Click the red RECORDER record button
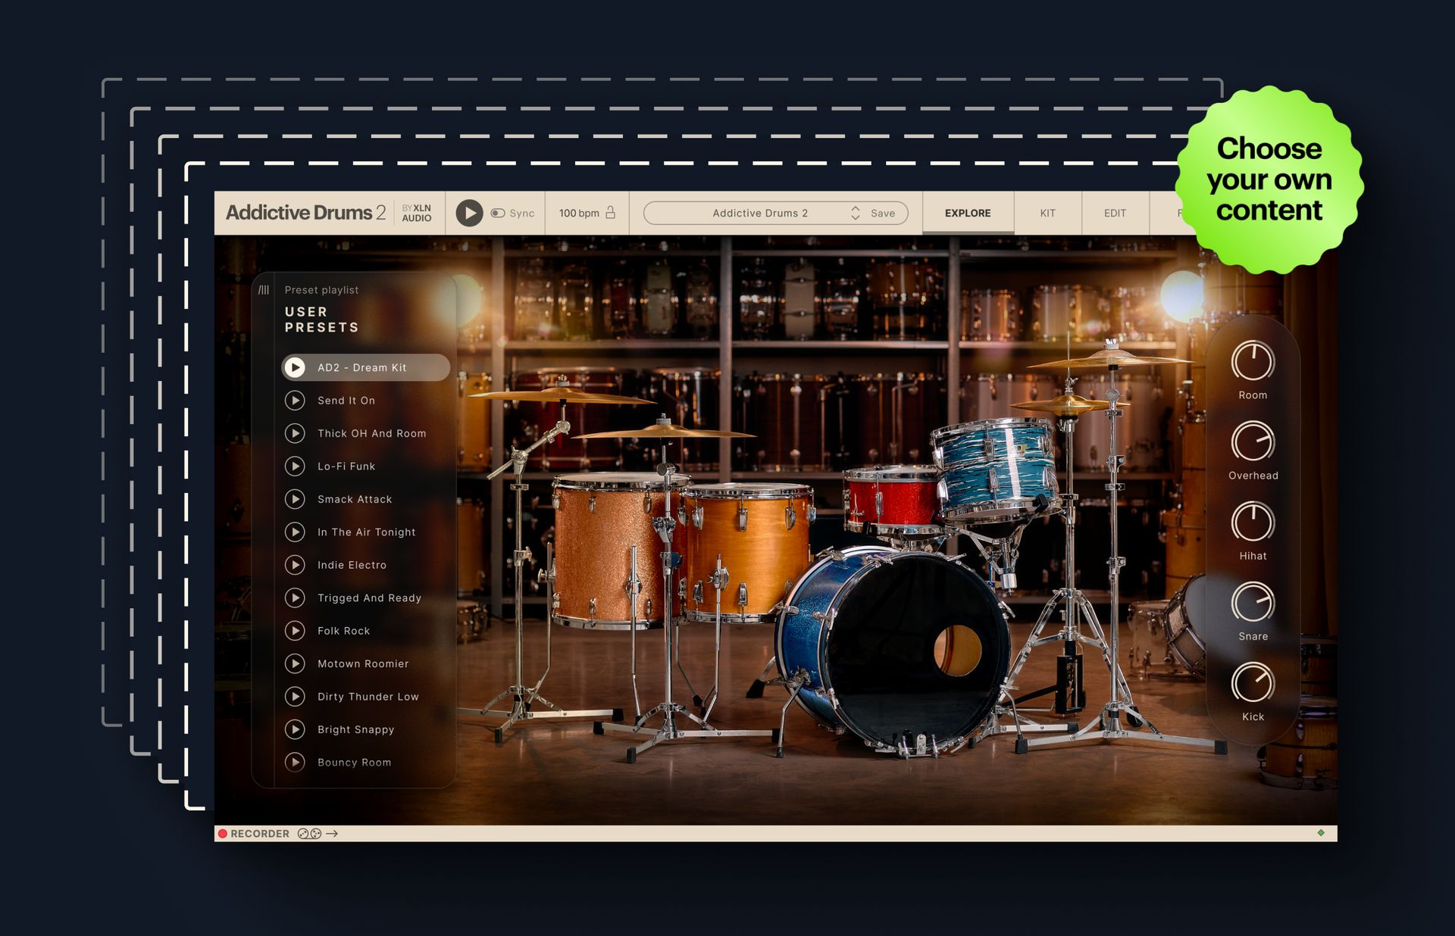The image size is (1455, 936). [223, 834]
